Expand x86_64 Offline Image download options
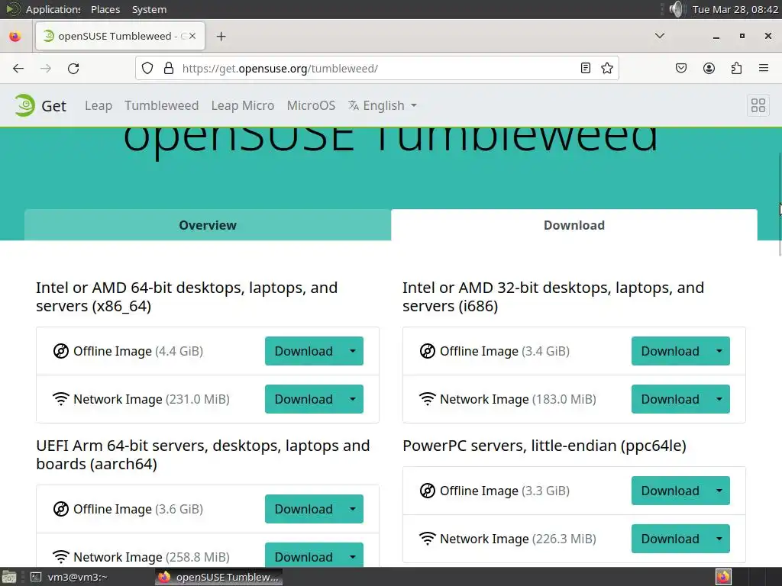The image size is (782, 586). [353, 351]
